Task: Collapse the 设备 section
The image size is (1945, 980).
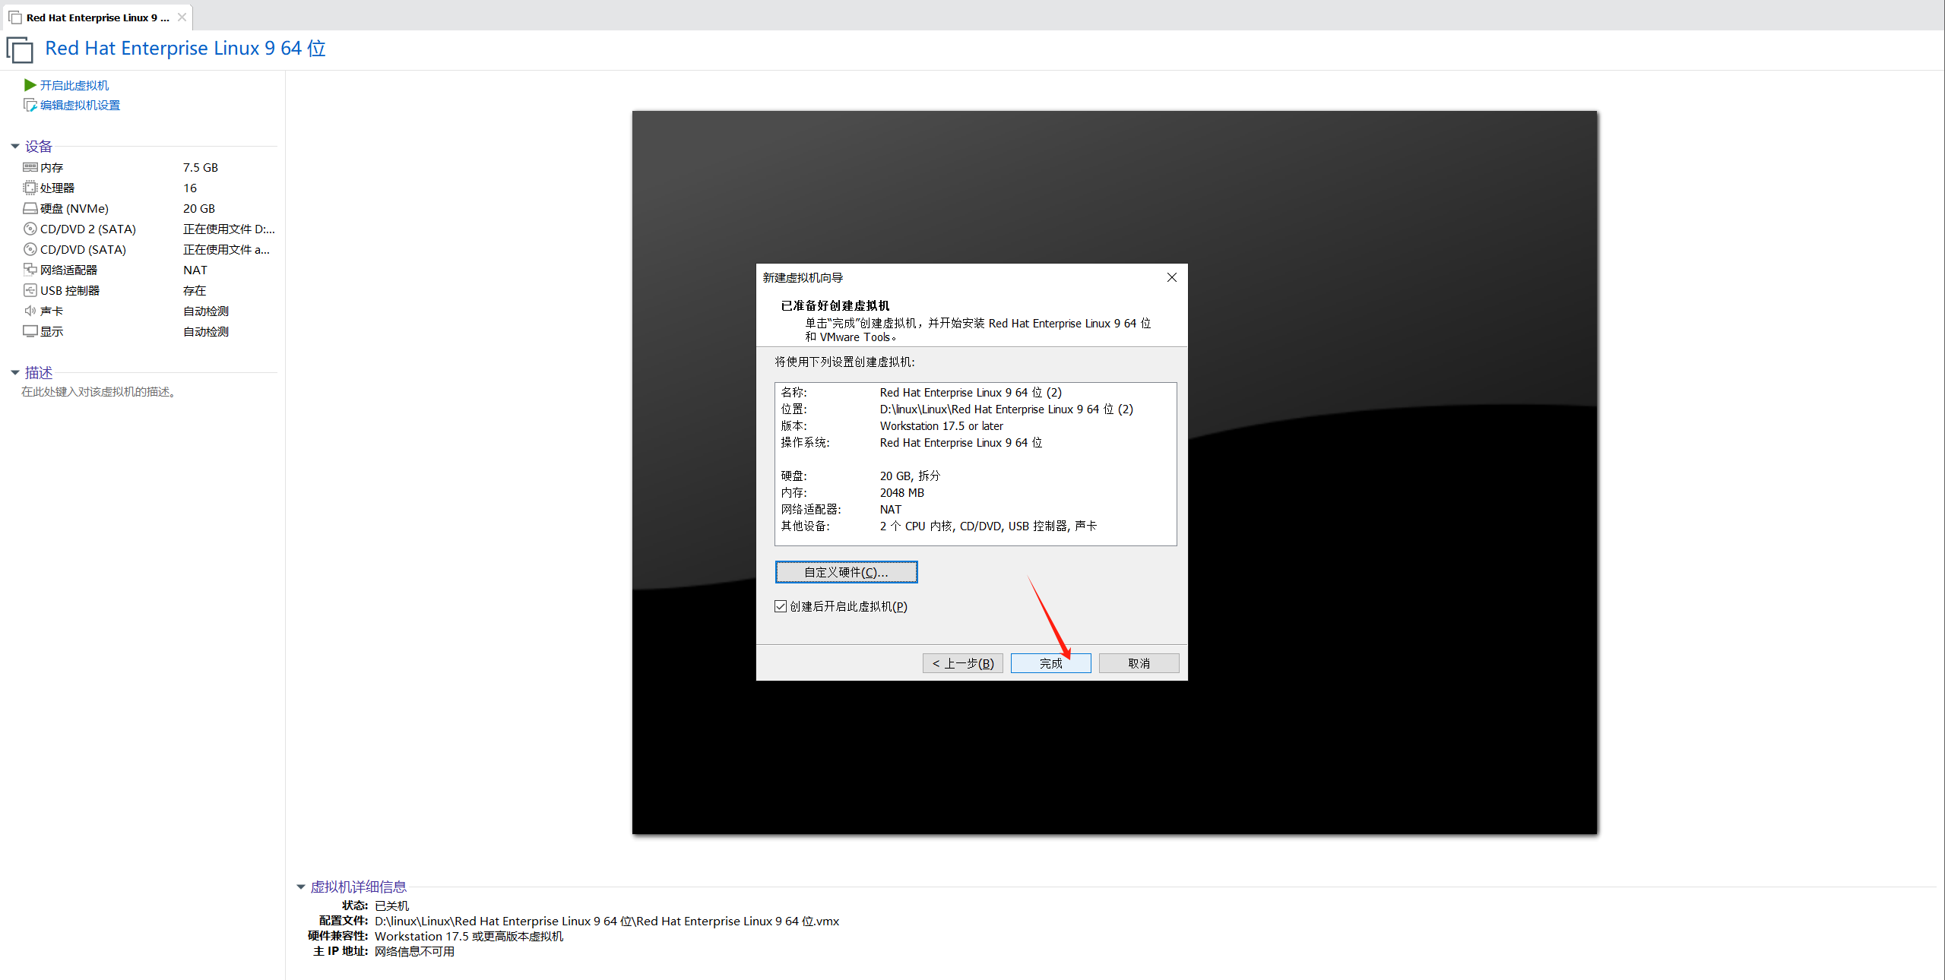Action: point(15,146)
